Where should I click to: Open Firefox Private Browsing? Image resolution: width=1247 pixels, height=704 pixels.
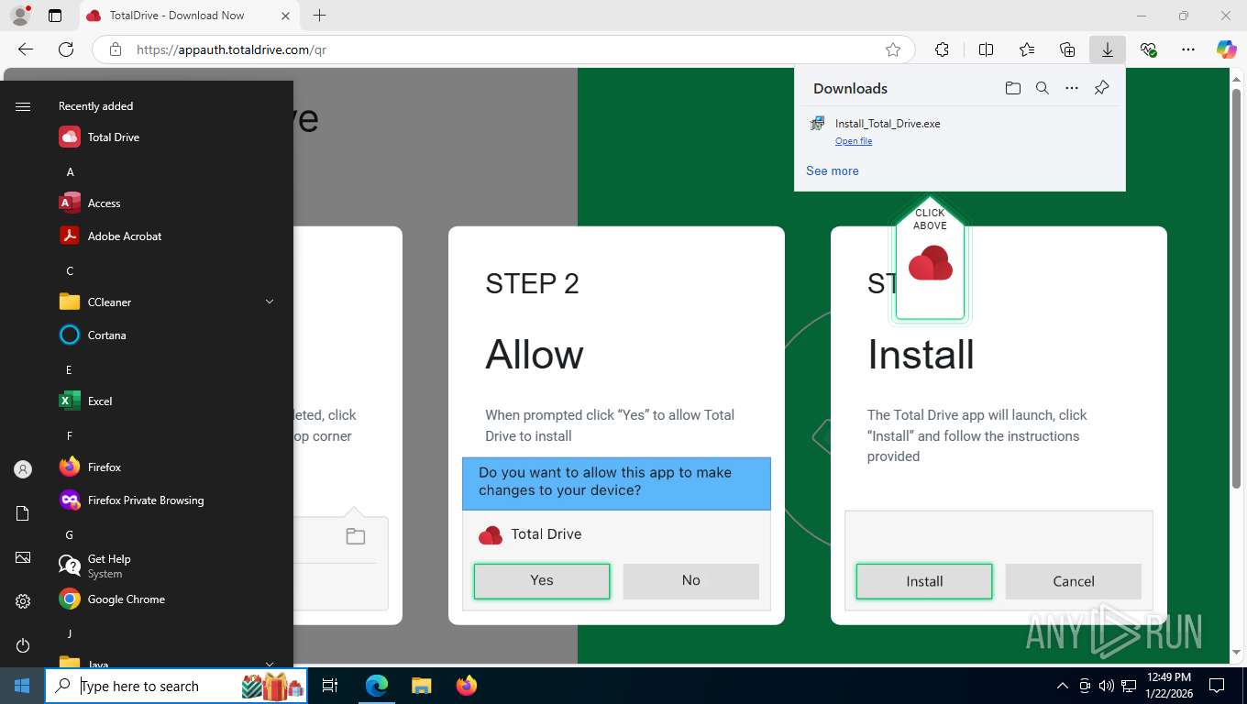pyautogui.click(x=165, y=500)
